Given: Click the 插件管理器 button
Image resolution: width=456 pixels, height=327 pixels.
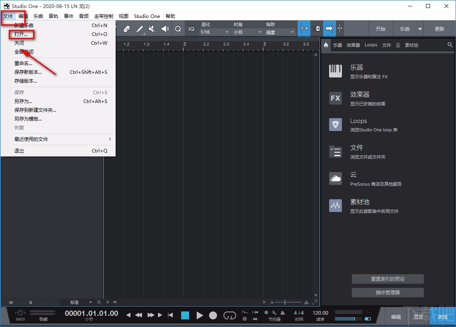Looking at the screenshot, I should (388, 292).
